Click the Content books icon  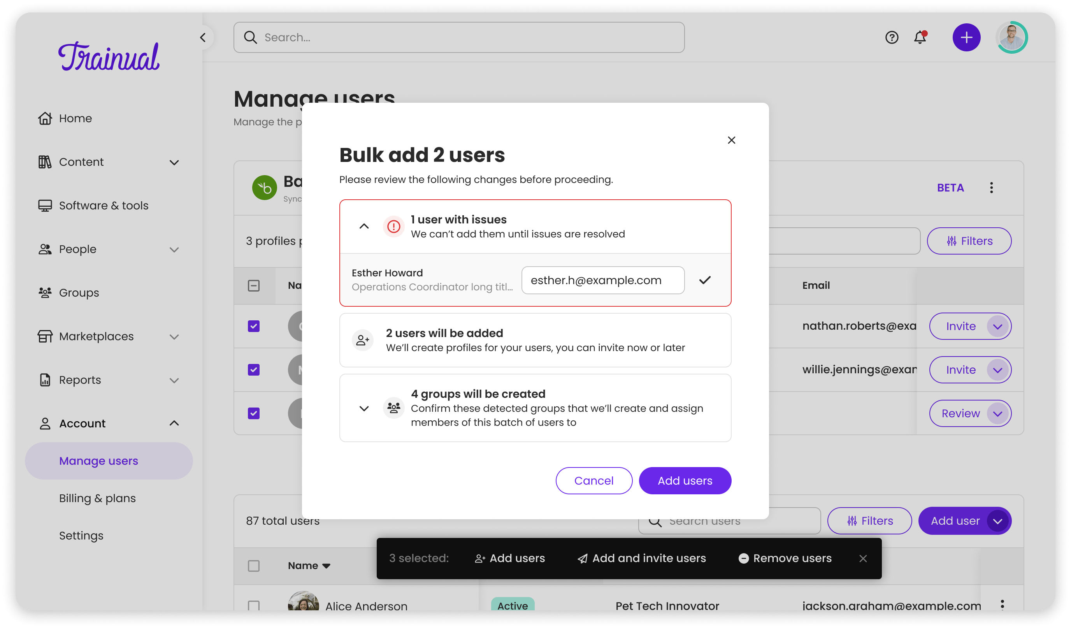(45, 162)
